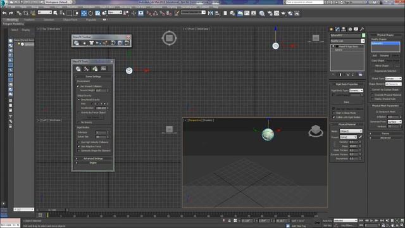Open Display Options tab in MassFX Tools
Viewport: 405px width, 228px height.
coord(104,69)
